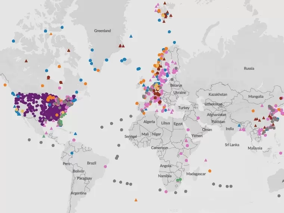The height and width of the screenshot is (213, 284).
Task: Select the blue circle marker near Peru
Action: coord(72,153)
